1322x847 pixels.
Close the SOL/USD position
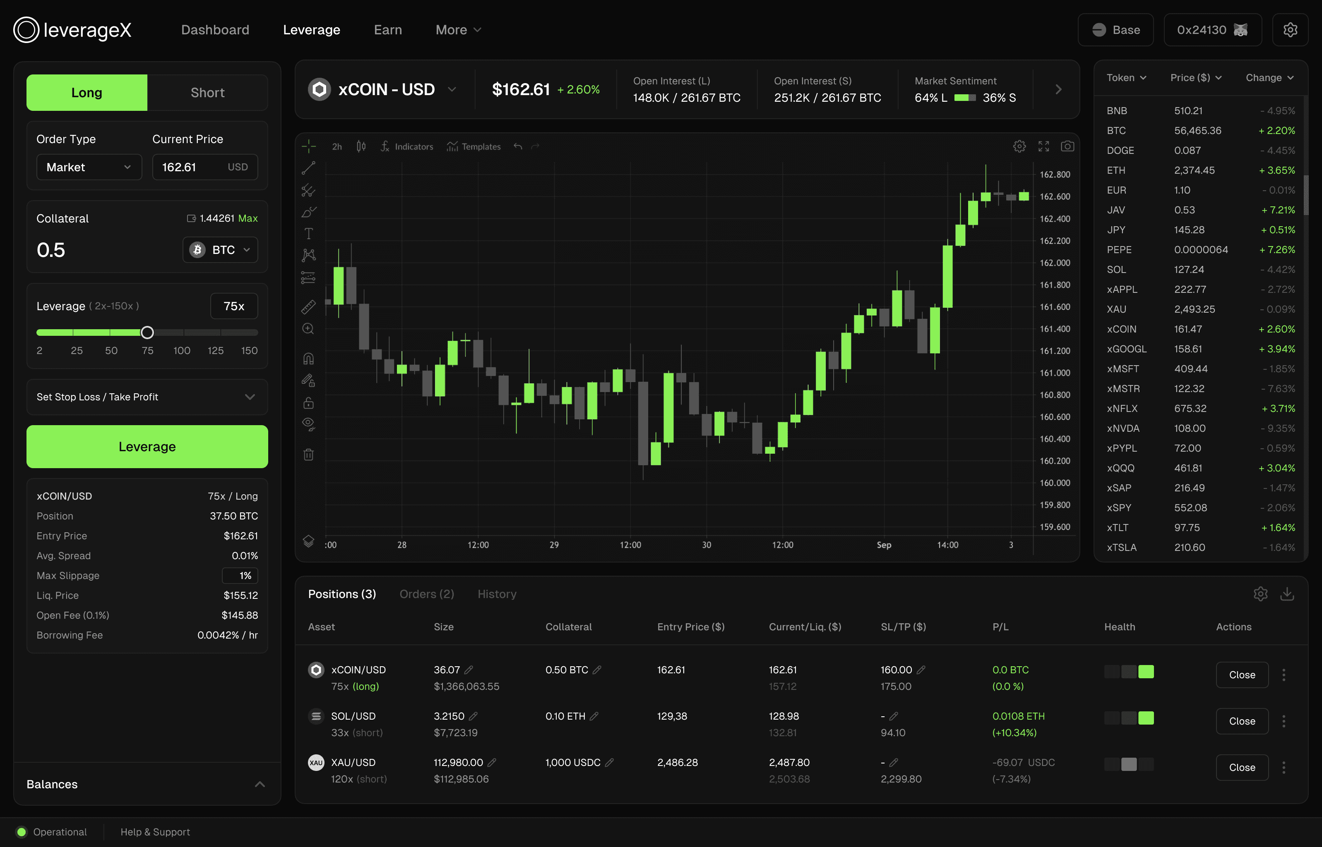[x=1242, y=721]
